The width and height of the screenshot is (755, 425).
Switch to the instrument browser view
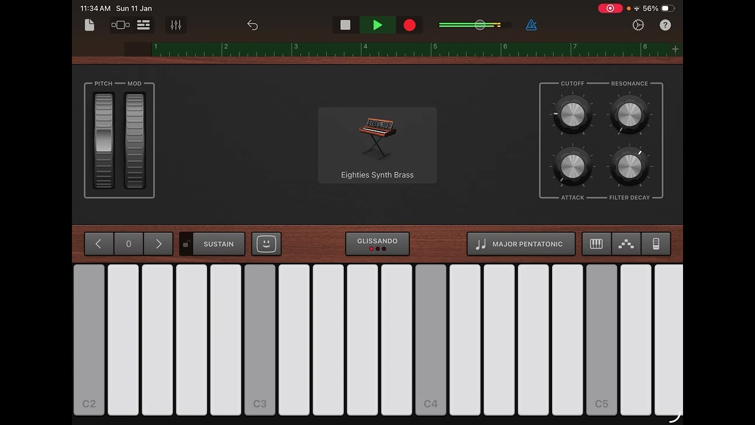(x=120, y=25)
